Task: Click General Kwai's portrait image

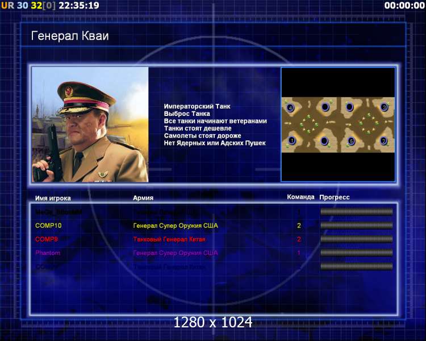Action: pyautogui.click(x=90, y=124)
